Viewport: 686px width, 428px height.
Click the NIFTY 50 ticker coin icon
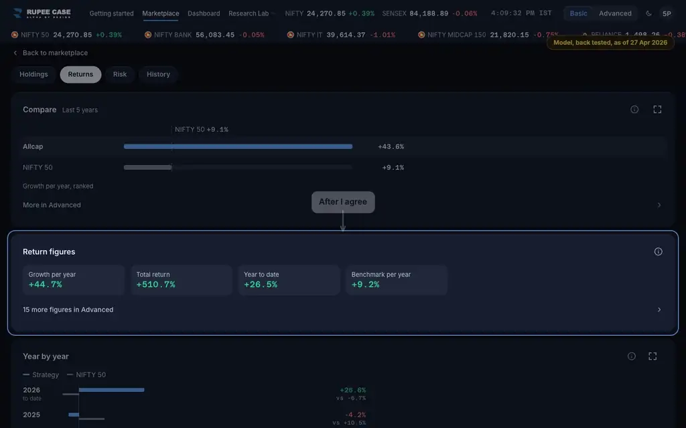pyautogui.click(x=15, y=35)
